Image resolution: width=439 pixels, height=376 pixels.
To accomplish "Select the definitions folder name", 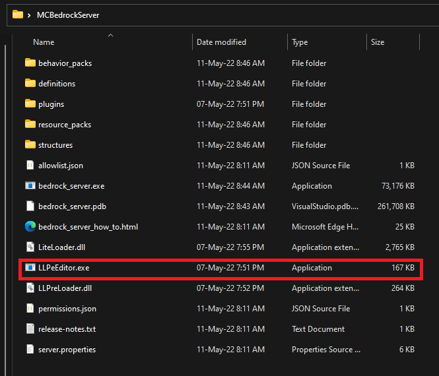I will (57, 84).
